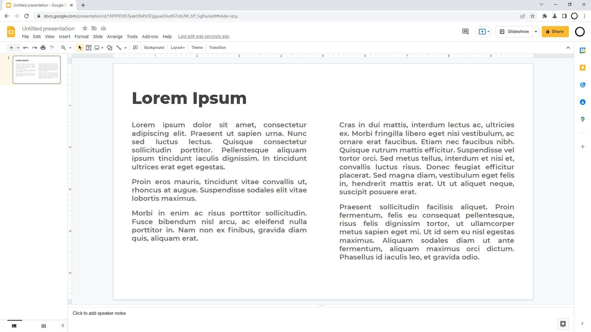Click the Shape tools icon

click(x=110, y=47)
